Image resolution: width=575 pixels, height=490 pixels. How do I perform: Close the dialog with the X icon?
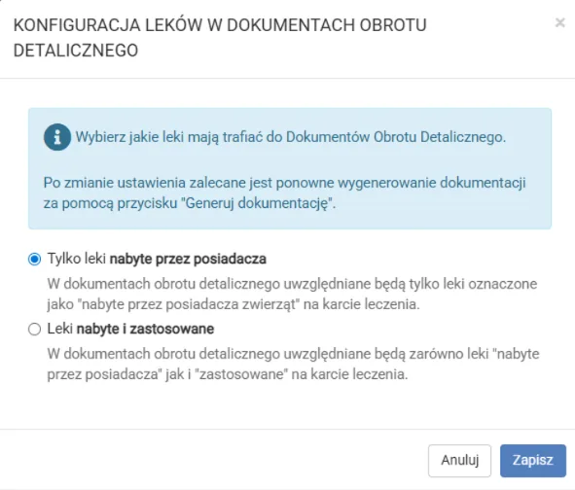point(560,22)
